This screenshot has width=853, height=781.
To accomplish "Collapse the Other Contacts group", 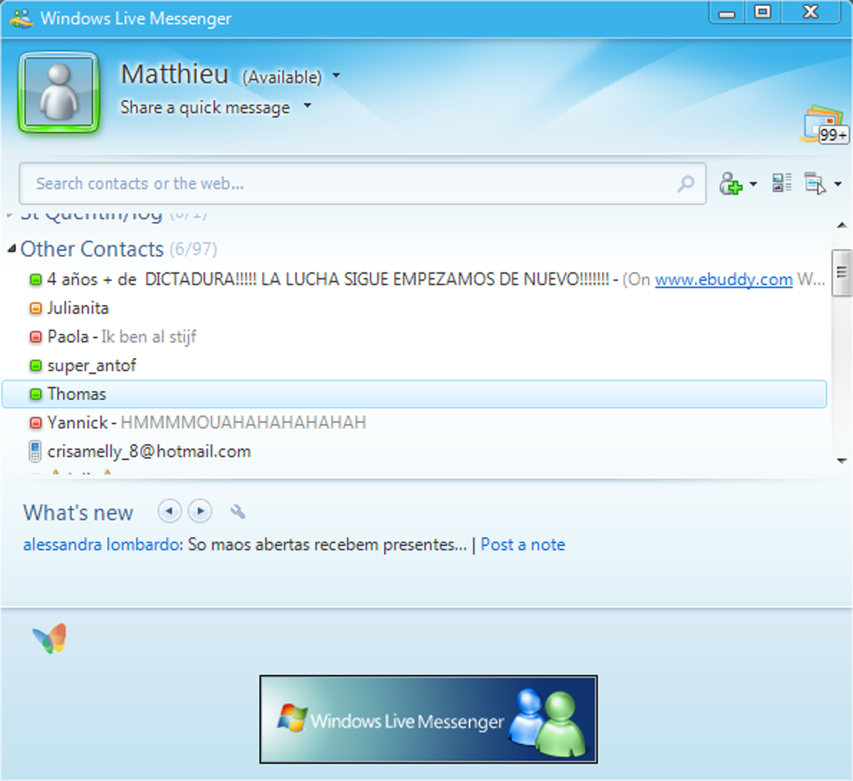I will (12, 249).
